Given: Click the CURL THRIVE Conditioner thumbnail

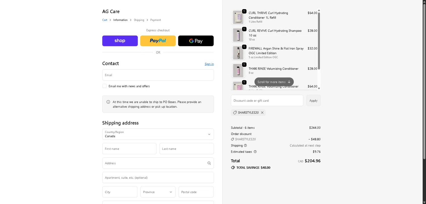Looking at the screenshot, I should tap(238, 17).
